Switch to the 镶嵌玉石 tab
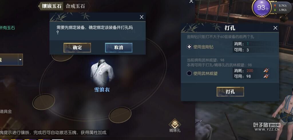 tap(52, 6)
